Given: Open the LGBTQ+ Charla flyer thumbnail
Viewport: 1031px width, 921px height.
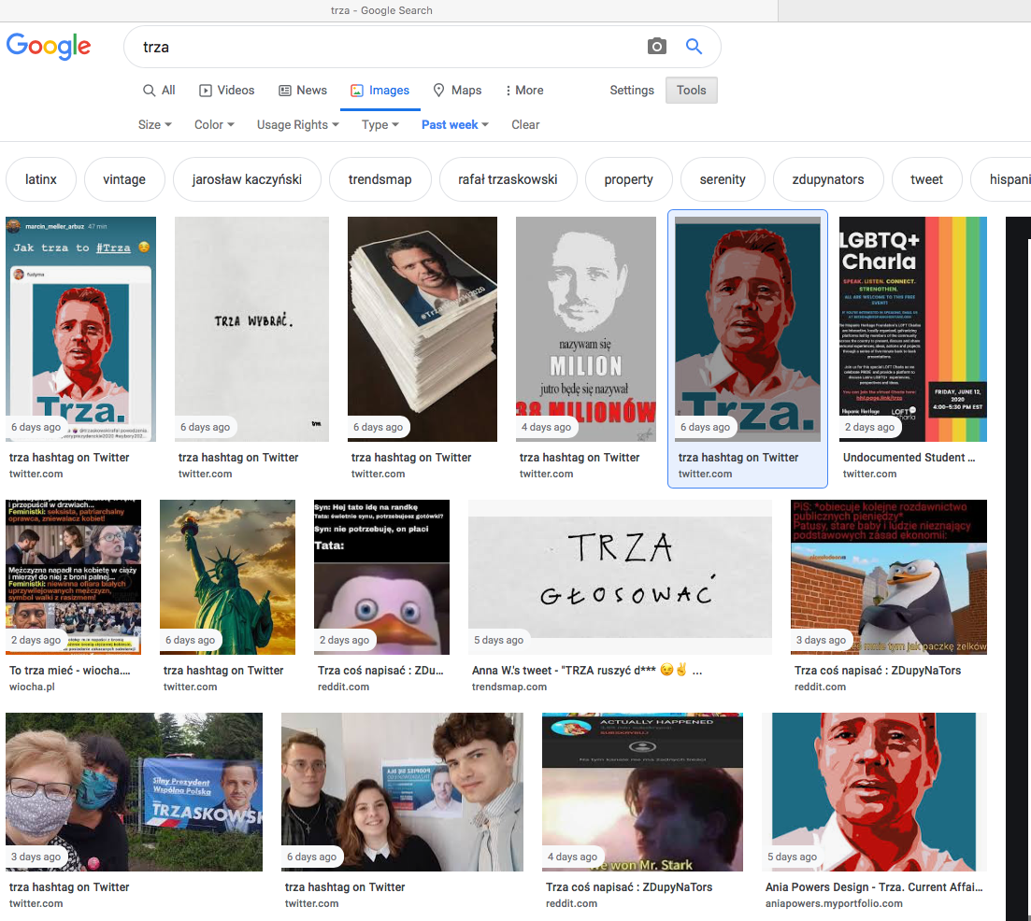Looking at the screenshot, I should click(x=913, y=329).
